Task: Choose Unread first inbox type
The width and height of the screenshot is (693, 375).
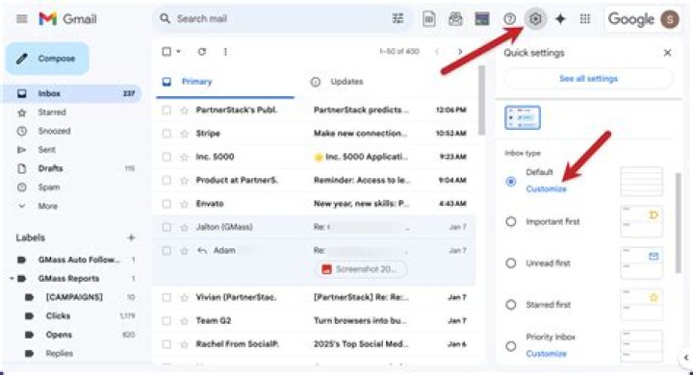Action: coord(511,263)
